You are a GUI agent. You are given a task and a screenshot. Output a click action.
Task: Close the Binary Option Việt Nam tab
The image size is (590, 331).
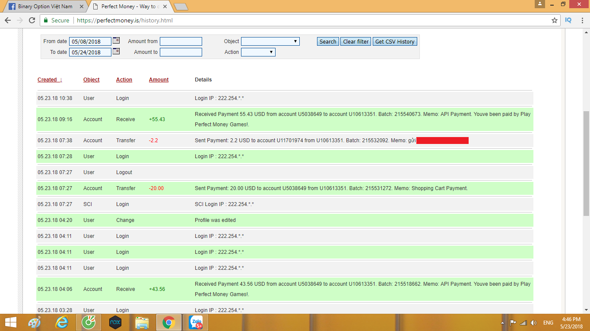tap(82, 6)
